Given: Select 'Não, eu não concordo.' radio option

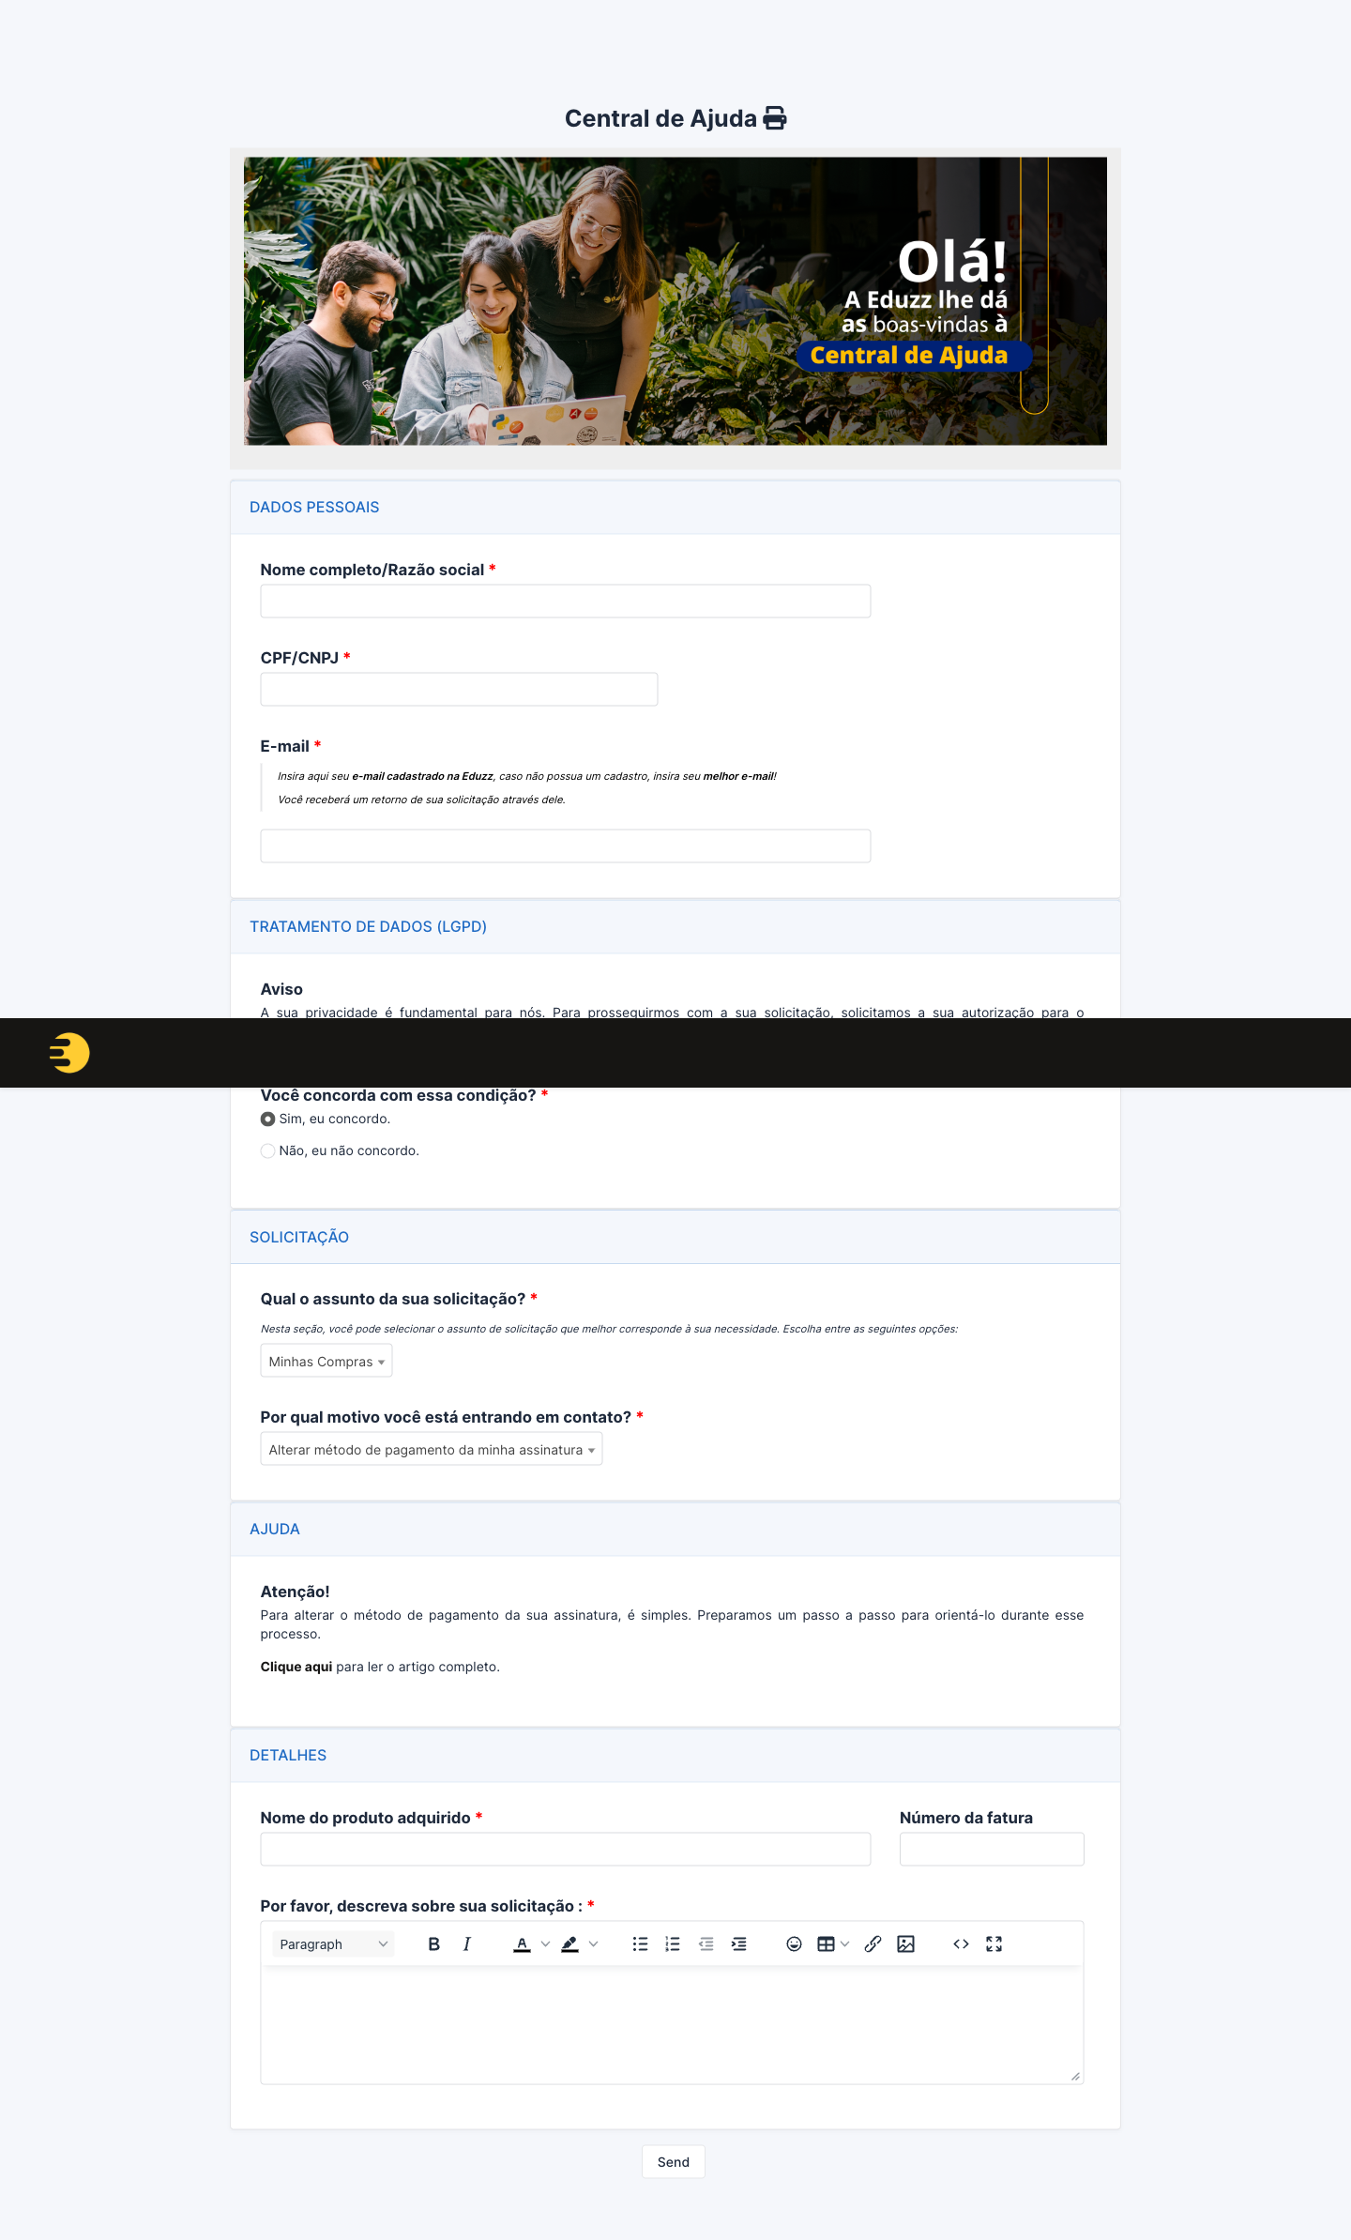Looking at the screenshot, I should [268, 1150].
